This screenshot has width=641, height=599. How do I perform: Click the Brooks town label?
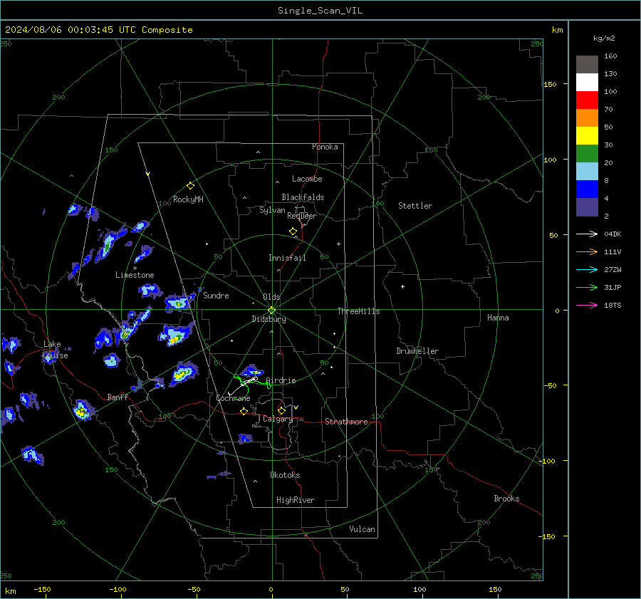pyautogui.click(x=506, y=499)
